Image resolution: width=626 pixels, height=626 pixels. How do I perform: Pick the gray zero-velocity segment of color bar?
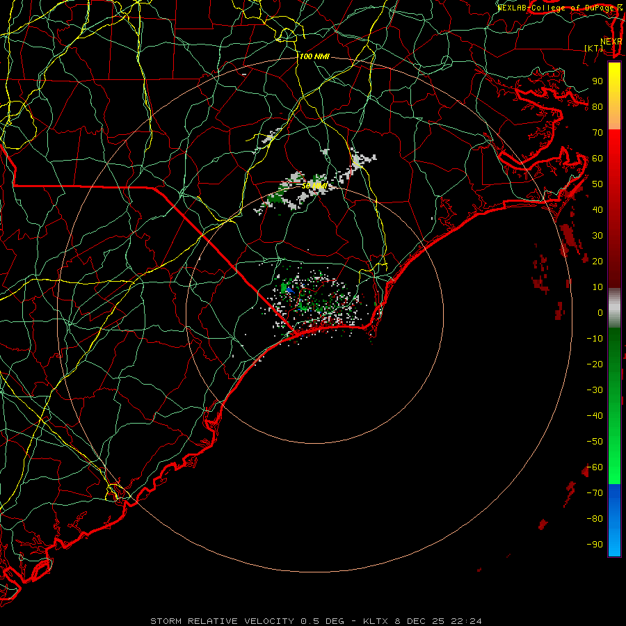[x=614, y=308]
